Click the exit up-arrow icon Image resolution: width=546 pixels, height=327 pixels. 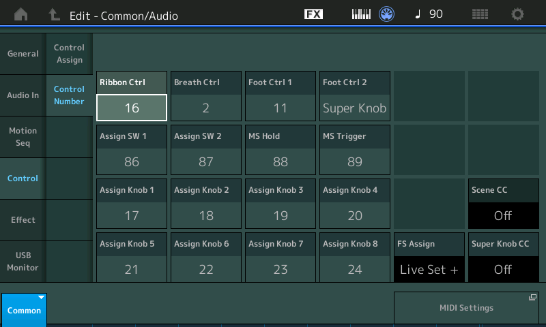click(x=54, y=14)
